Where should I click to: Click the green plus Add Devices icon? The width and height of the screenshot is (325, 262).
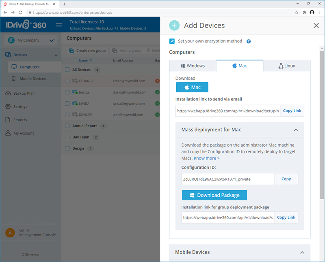(174, 26)
